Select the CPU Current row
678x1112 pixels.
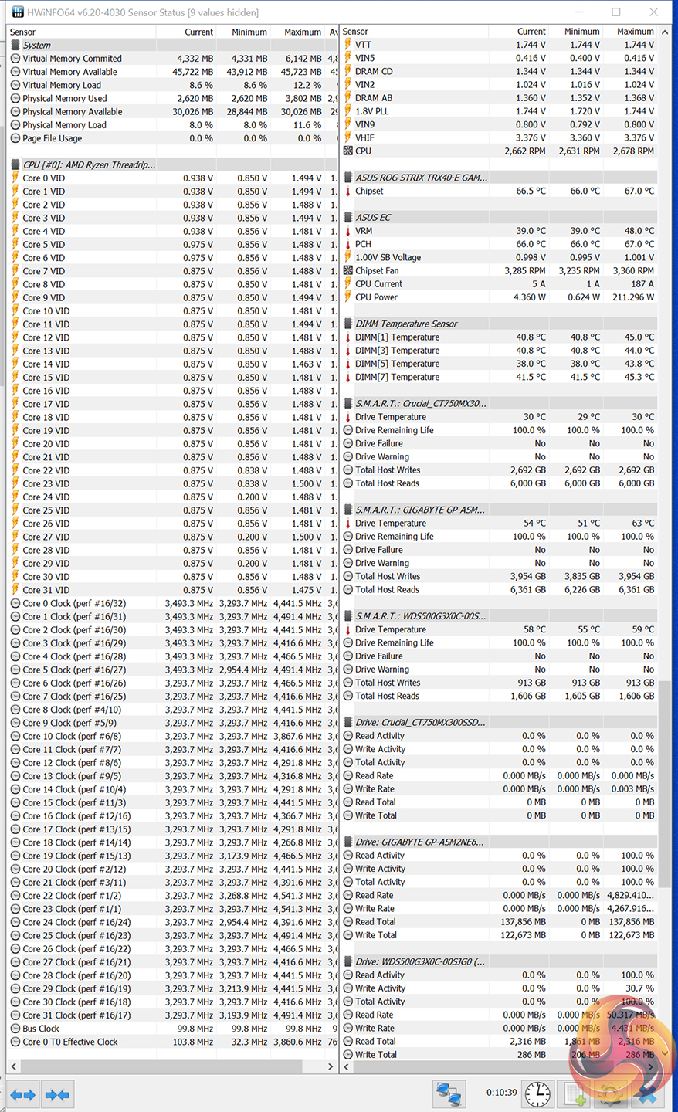[499, 284]
